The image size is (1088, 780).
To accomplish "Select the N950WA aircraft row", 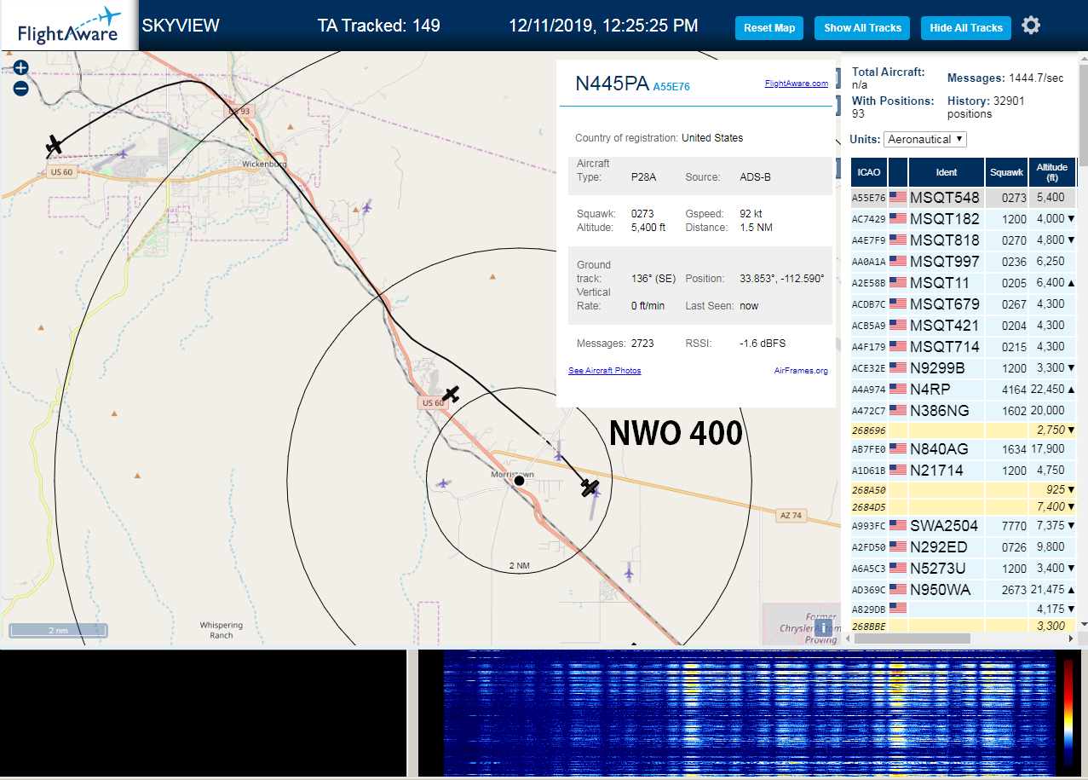I will pyautogui.click(x=964, y=590).
